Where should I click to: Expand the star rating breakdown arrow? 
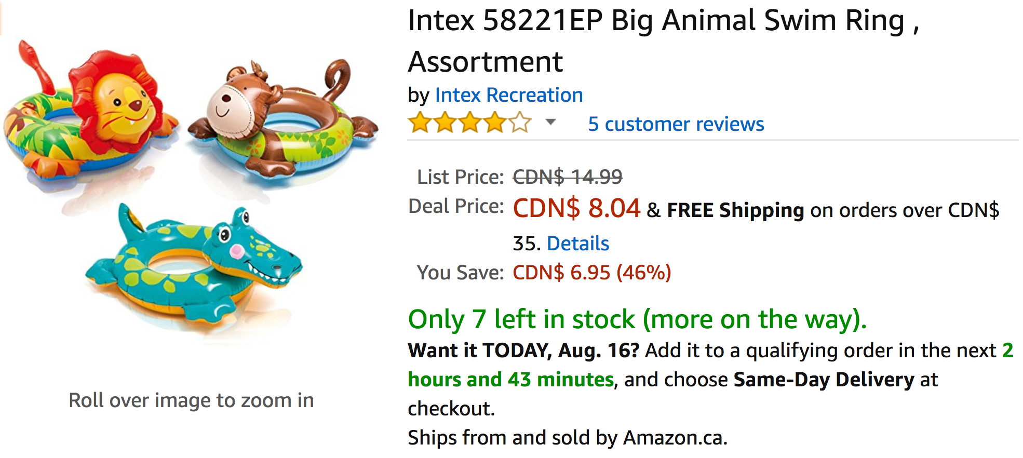point(550,123)
